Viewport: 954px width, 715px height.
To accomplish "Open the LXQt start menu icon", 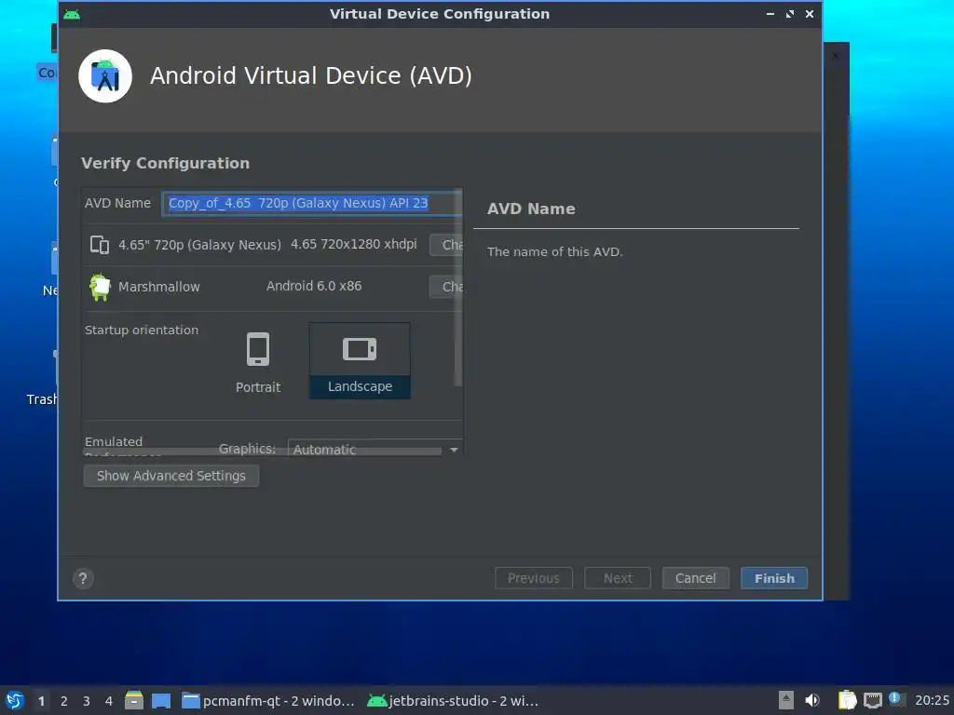I will [15, 700].
